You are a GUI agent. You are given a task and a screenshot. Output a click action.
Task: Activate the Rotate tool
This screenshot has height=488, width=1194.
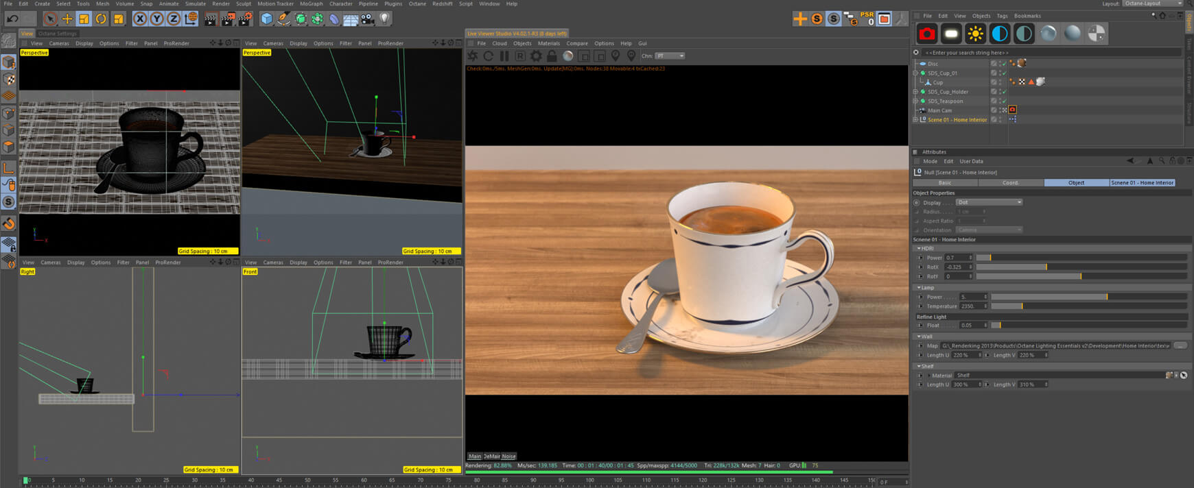click(x=101, y=19)
